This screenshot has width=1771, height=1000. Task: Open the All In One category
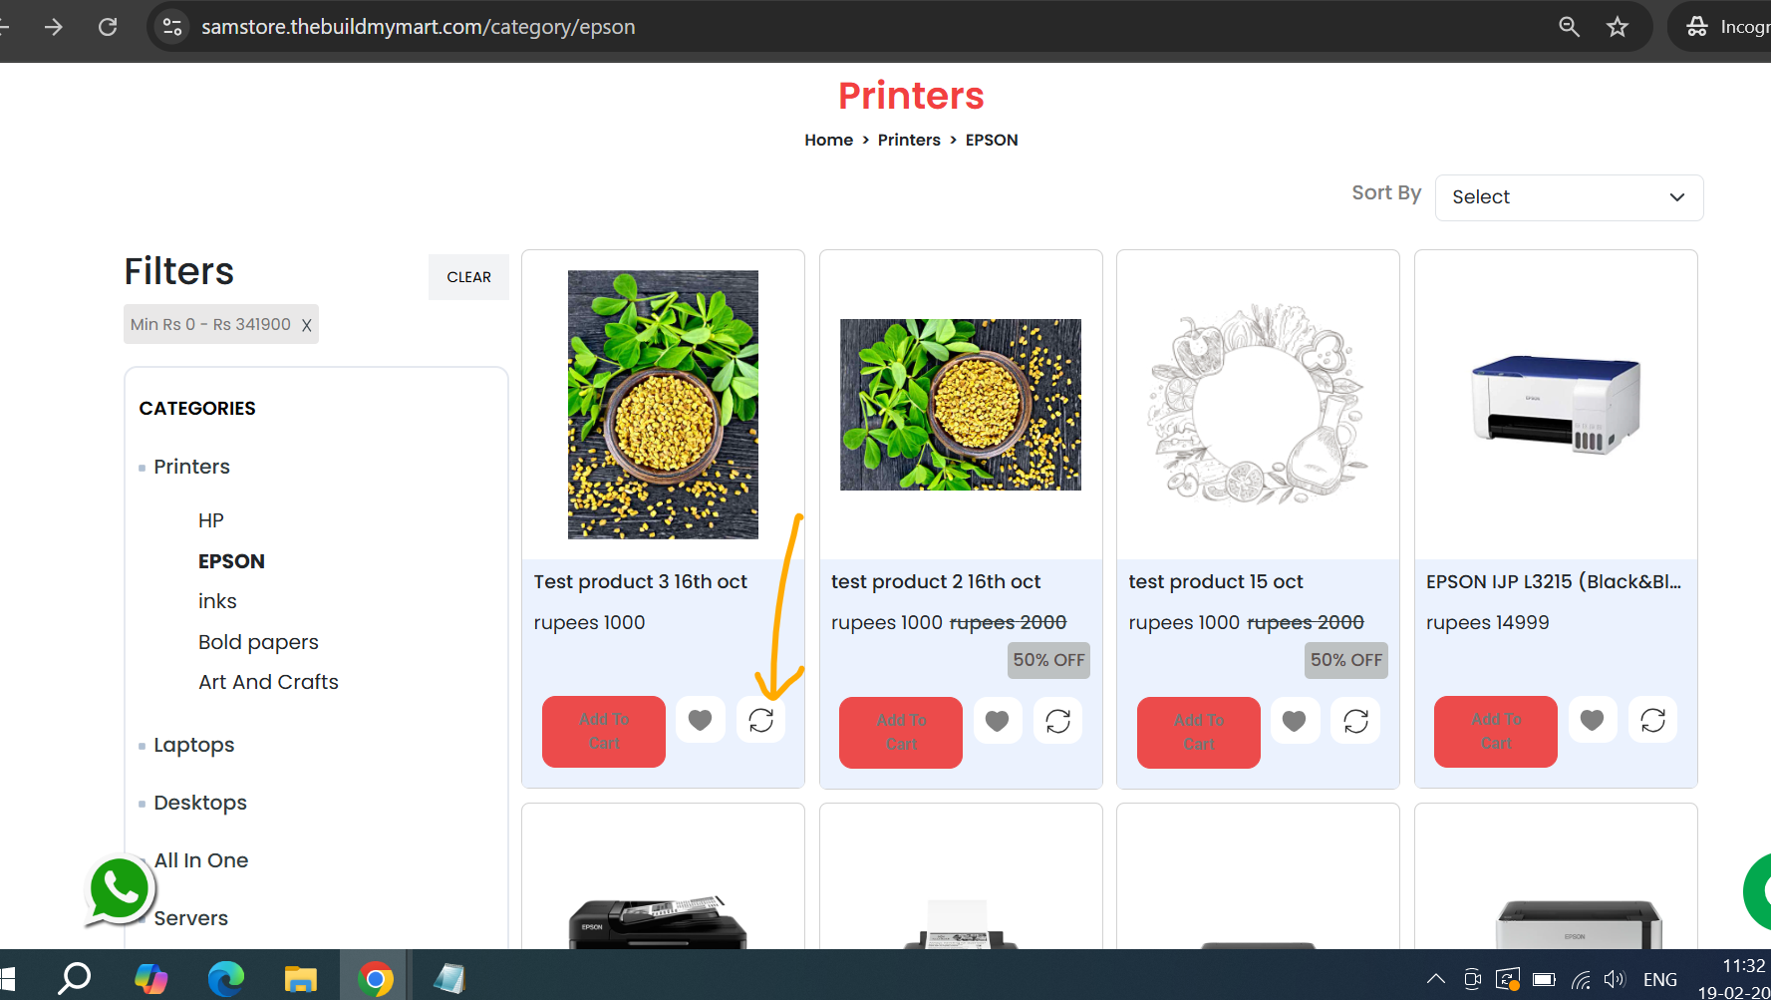click(x=201, y=860)
